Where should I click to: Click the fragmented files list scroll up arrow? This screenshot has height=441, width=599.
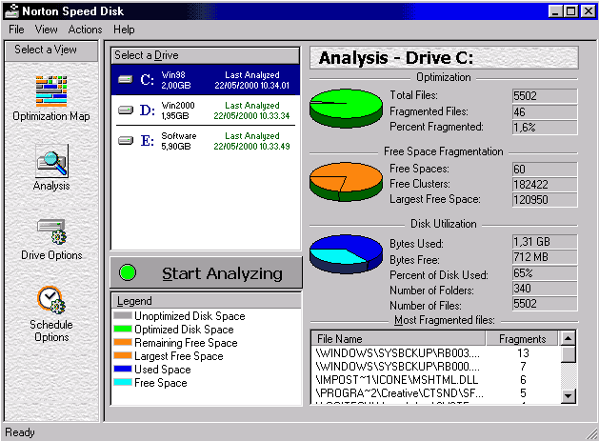pyautogui.click(x=569, y=338)
